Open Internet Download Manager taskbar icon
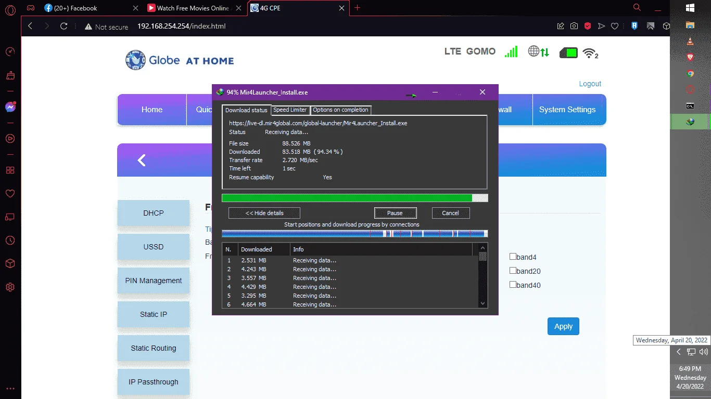This screenshot has width=711, height=399. coord(690,122)
